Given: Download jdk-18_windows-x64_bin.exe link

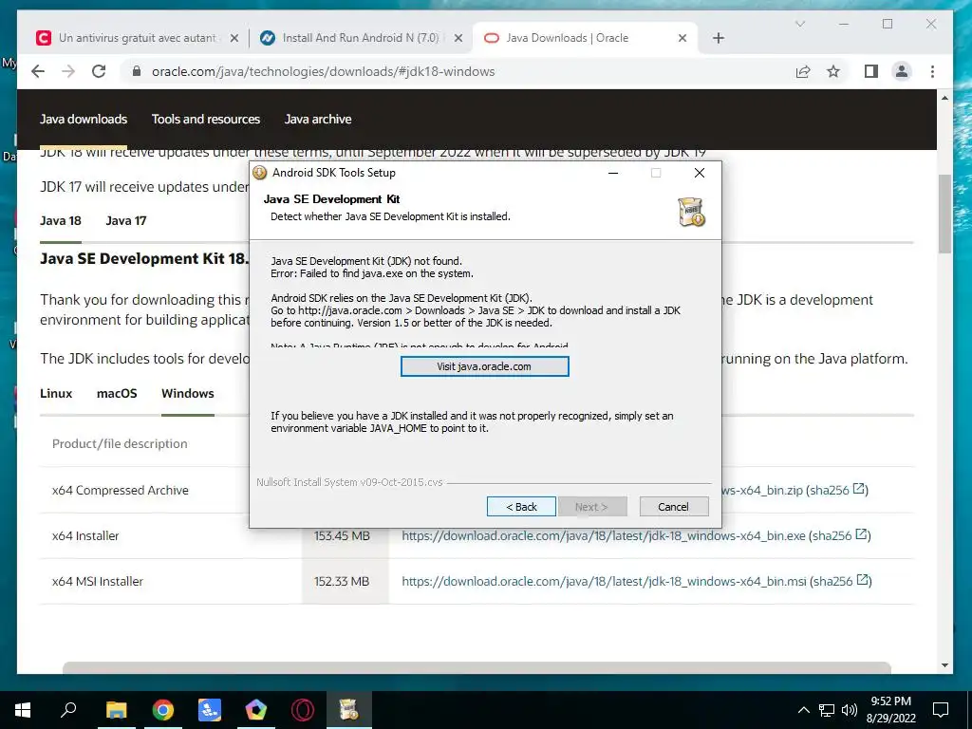Looking at the screenshot, I should [604, 535].
